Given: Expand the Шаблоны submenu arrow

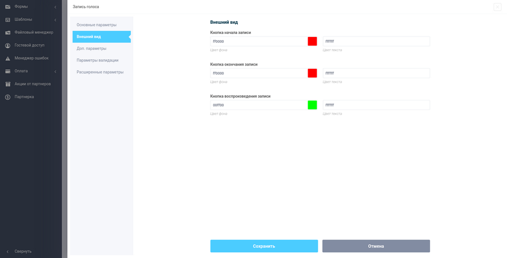Looking at the screenshot, I should (x=55, y=20).
